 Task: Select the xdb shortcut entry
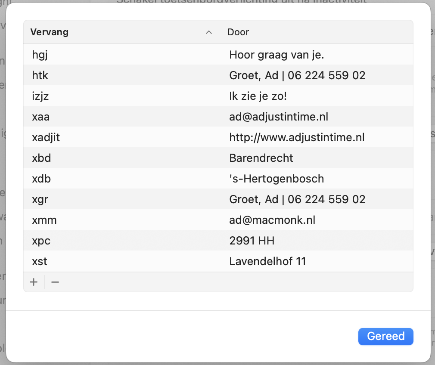point(41,179)
